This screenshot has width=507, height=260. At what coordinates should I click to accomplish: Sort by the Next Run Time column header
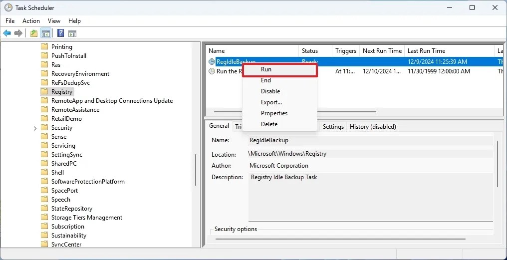[x=382, y=51]
